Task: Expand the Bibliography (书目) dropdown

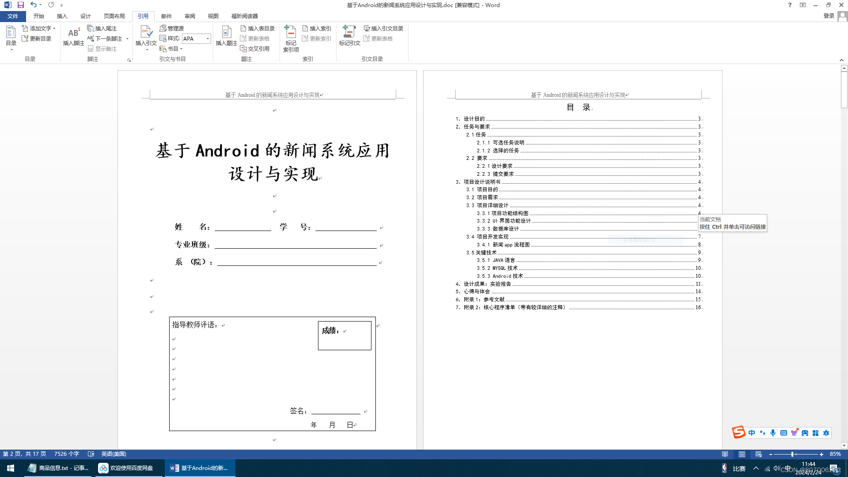Action: (x=181, y=49)
